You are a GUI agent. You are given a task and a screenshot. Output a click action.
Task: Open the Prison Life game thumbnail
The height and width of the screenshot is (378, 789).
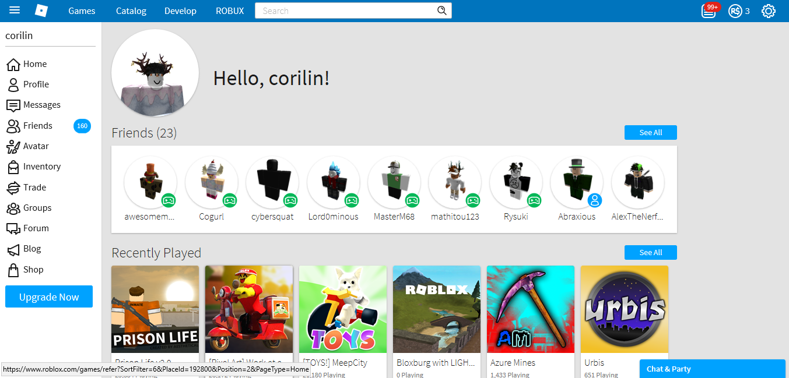click(155, 309)
